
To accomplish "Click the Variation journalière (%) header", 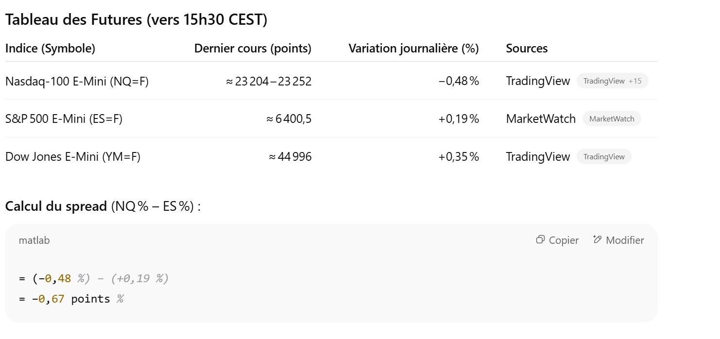I will pyautogui.click(x=413, y=49).
